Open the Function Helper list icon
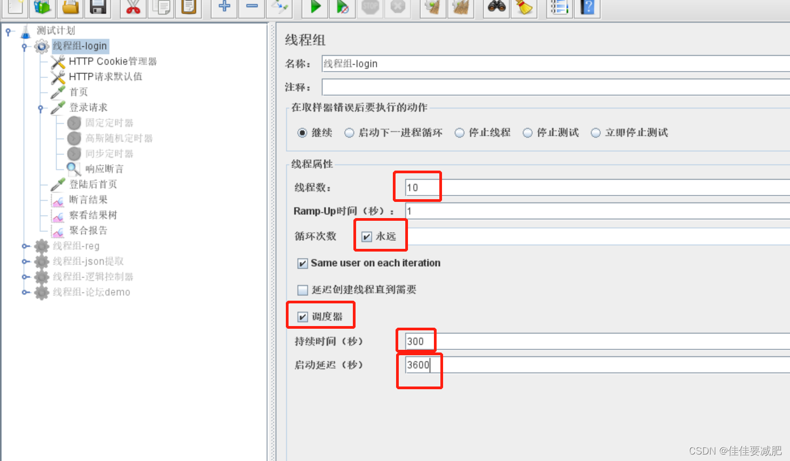Viewport: 790px width, 461px height. click(x=559, y=6)
